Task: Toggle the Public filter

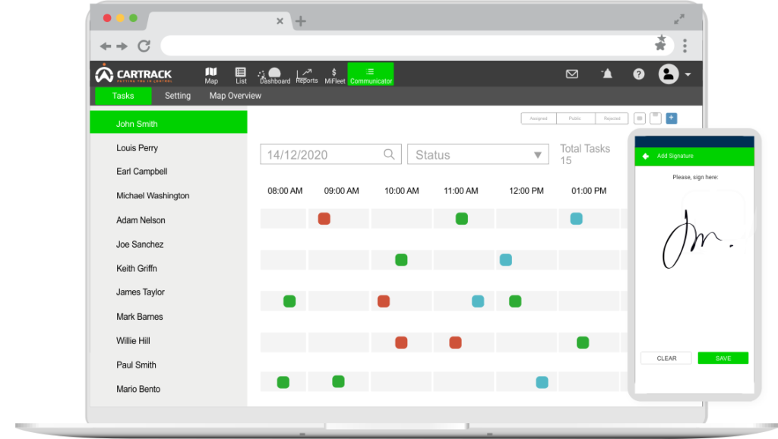Action: point(575,118)
